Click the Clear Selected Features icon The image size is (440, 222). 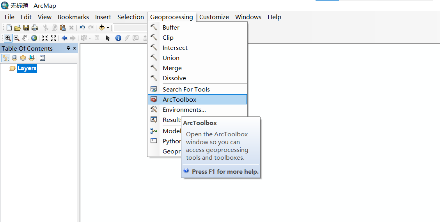click(97, 37)
